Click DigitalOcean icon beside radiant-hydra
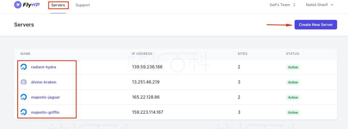Image resolution: width=348 pixels, height=129 pixels. pyautogui.click(x=24, y=67)
